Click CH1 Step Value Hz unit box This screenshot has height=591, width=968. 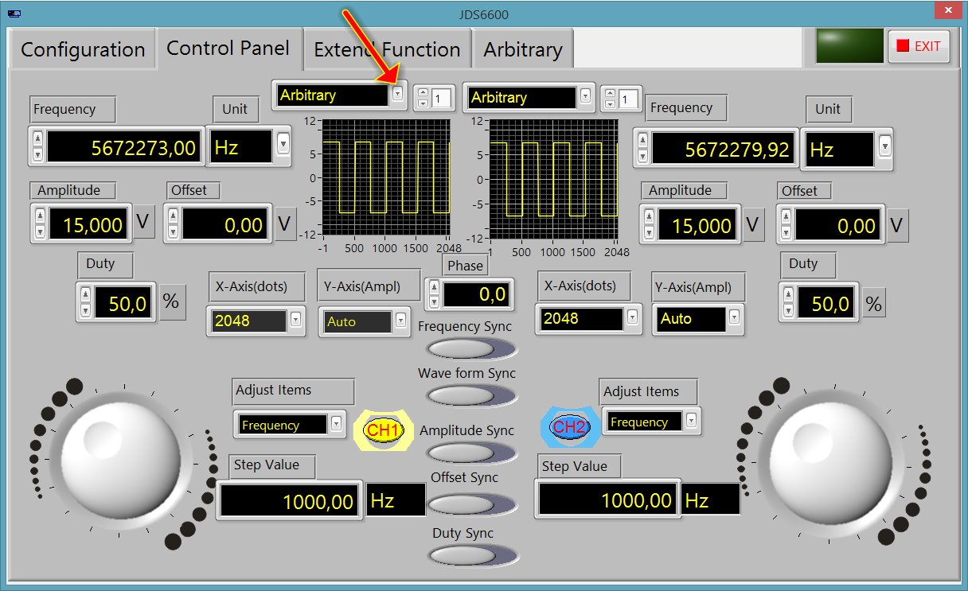click(396, 500)
